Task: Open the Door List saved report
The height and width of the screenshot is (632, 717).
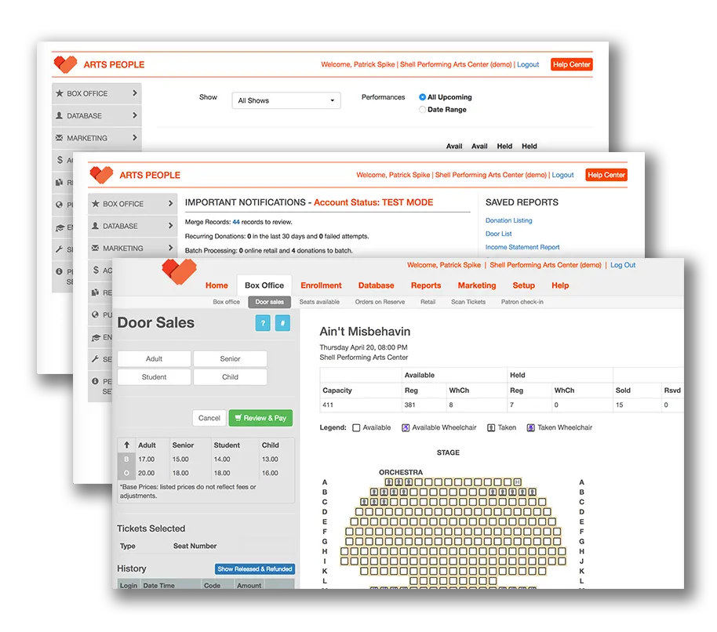Action: pyautogui.click(x=498, y=234)
